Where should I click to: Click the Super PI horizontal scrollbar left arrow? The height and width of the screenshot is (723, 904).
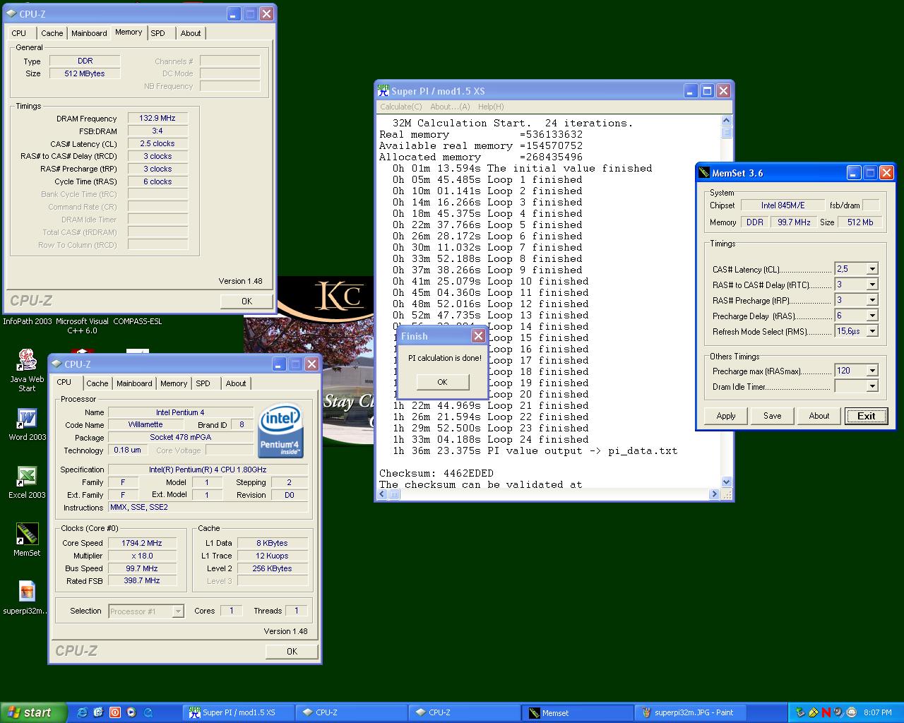(x=382, y=494)
